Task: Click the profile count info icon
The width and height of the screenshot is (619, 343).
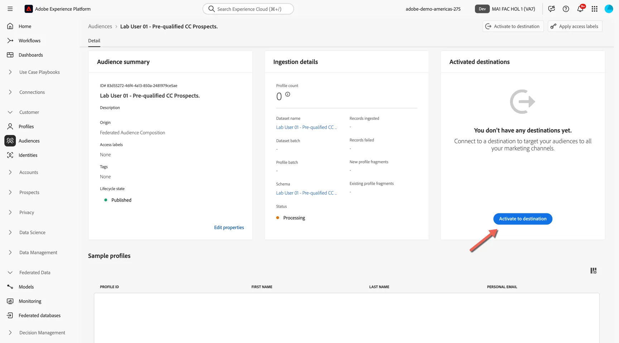Action: click(x=288, y=95)
